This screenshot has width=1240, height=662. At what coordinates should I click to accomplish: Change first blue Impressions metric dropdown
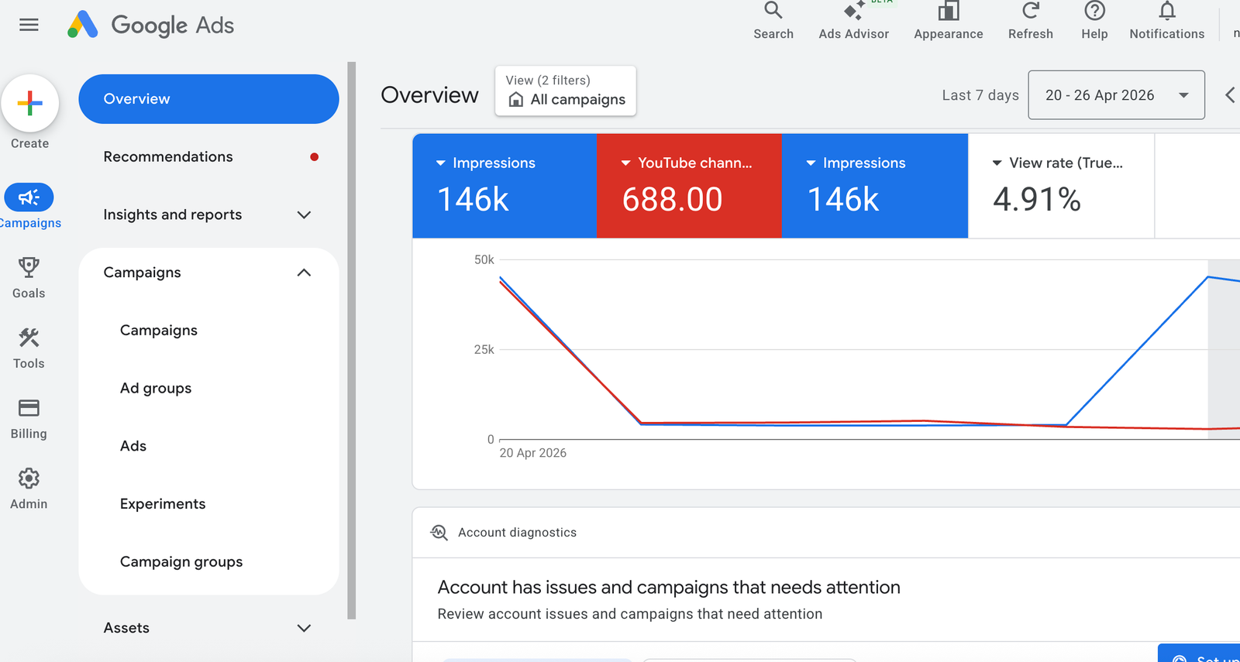pyautogui.click(x=486, y=163)
